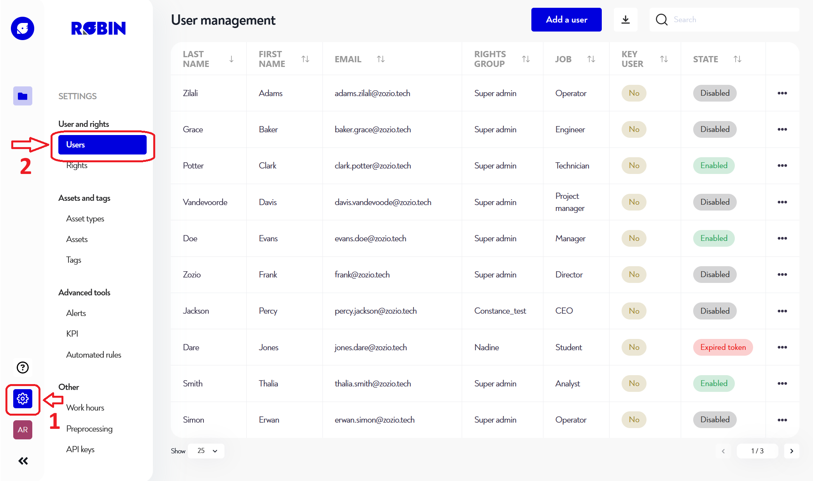This screenshot has width=813, height=481.
Task: Sort by State column arrows
Action: click(x=738, y=59)
